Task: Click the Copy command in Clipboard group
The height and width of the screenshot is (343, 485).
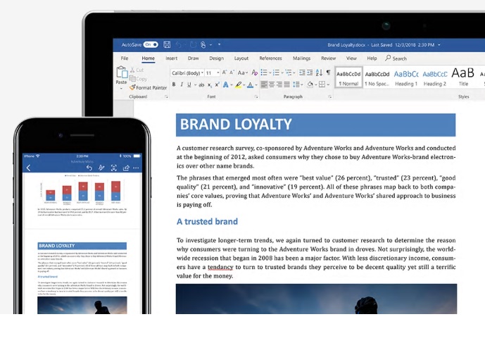Action: pyautogui.click(x=138, y=79)
